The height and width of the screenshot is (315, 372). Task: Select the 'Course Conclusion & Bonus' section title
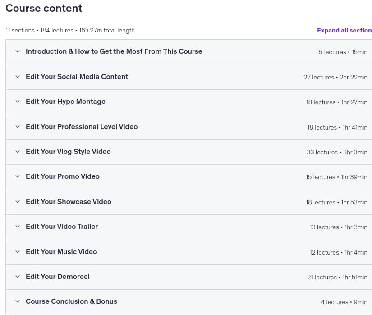(71, 301)
